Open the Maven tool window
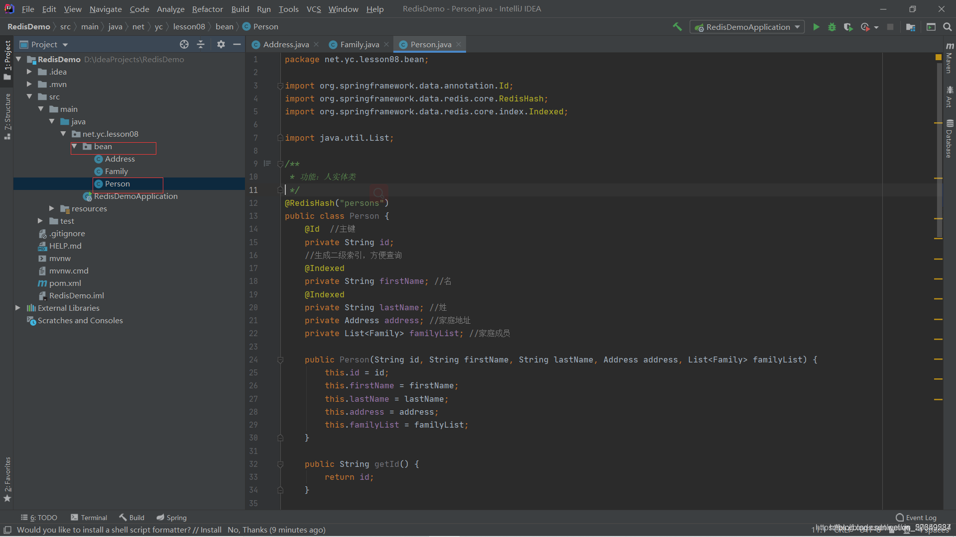This screenshot has height=537, width=956. click(950, 59)
